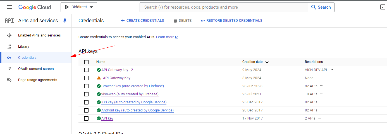Click the 9 May 2024 creation date
Viewport: 387px width, 134px height.
click(x=252, y=70)
